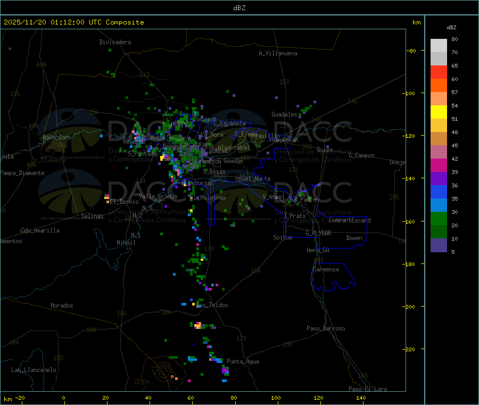This screenshot has height=405, width=479.
Task: Click the Salinas map label
Action: click(x=92, y=216)
